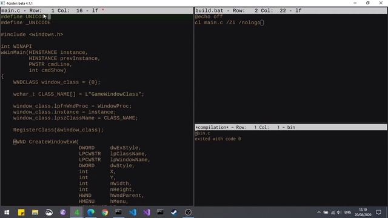
Task: Minimize the 4coder window
Action: click(355, 3)
